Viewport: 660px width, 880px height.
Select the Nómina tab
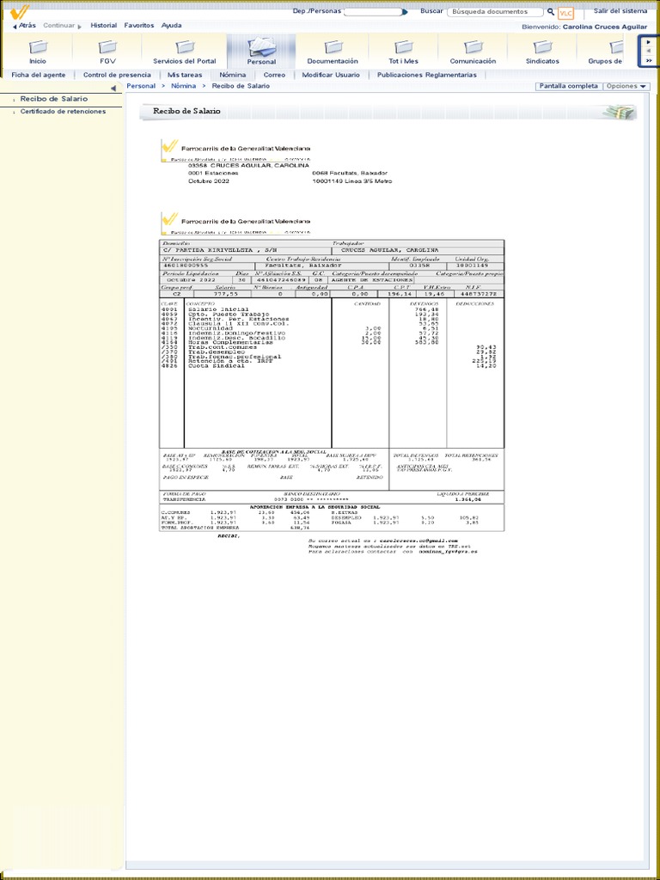232,75
